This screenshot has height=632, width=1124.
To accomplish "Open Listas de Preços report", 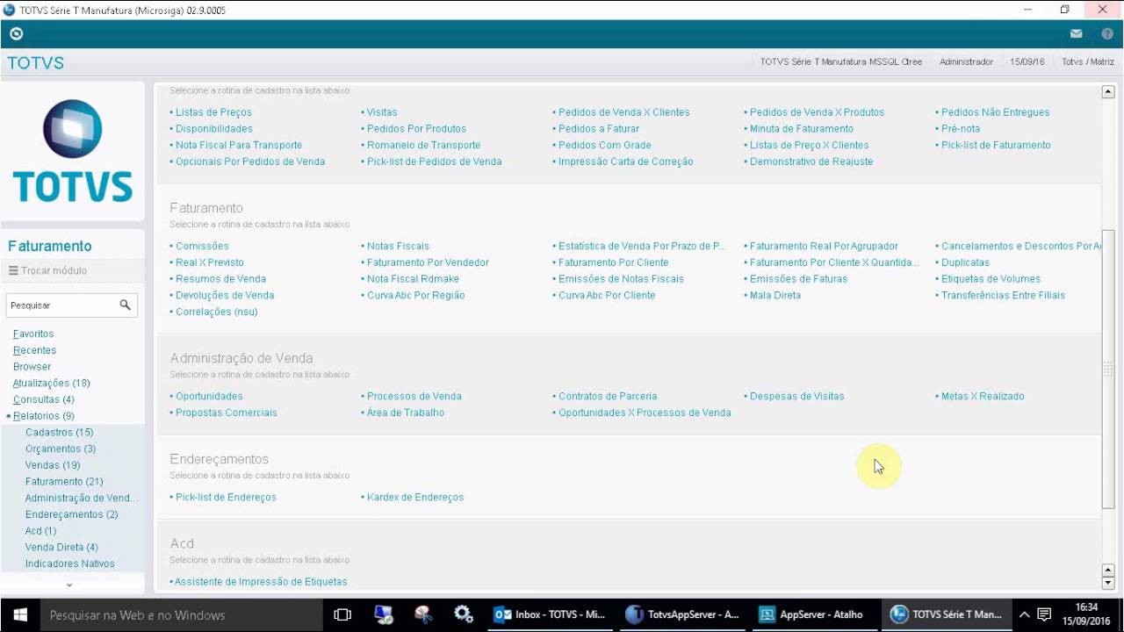I will pyautogui.click(x=213, y=112).
